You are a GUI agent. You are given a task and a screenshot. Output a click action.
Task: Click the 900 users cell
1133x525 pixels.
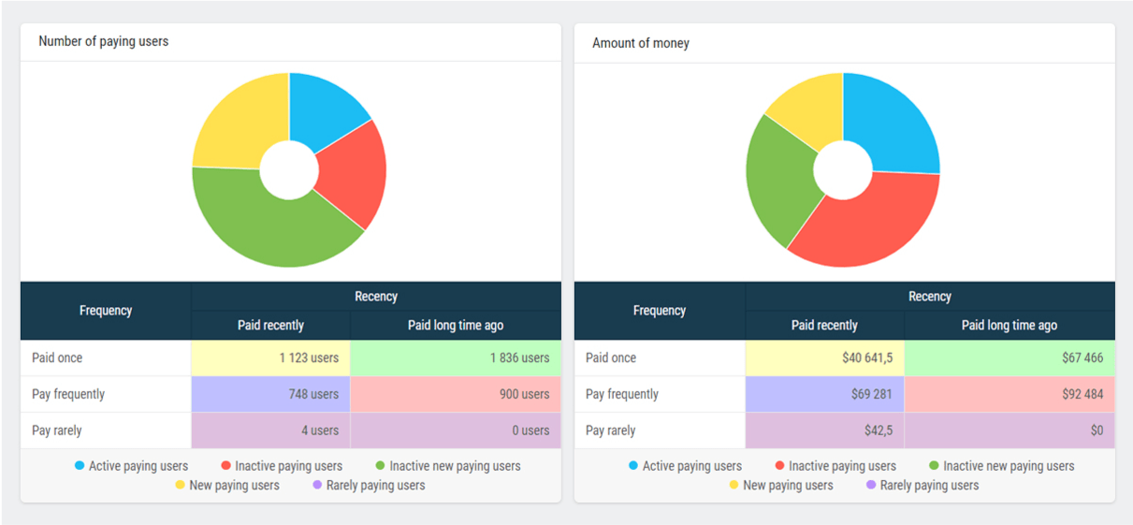point(456,394)
